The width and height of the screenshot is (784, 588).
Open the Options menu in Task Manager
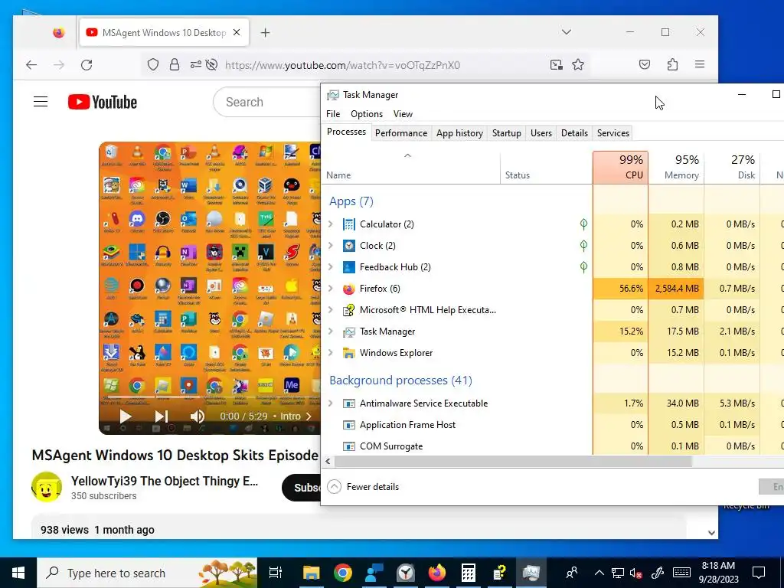tap(367, 114)
